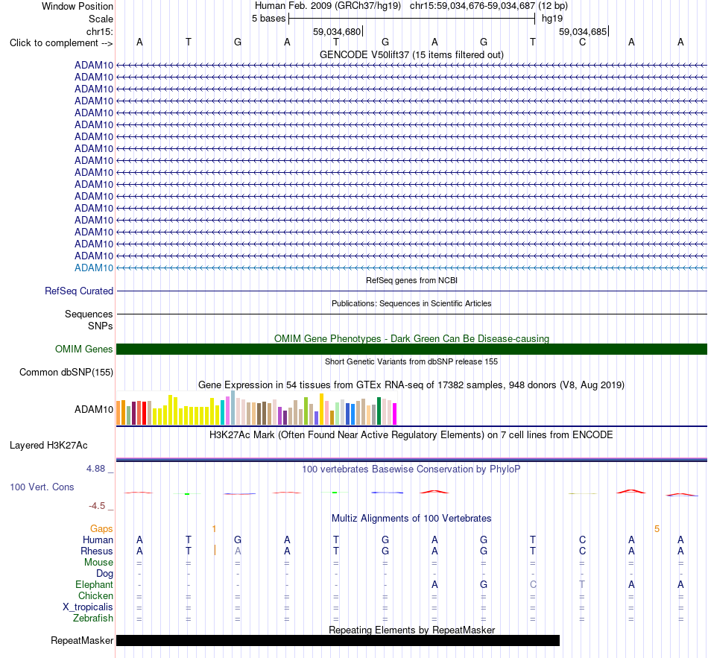Image resolution: width=708 pixels, height=658 pixels.
Task: Click the horizontal 5 bases scale bar line
Action: pos(412,19)
